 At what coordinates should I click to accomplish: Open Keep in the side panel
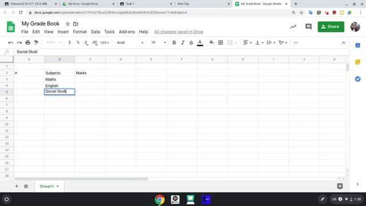(x=357, y=62)
